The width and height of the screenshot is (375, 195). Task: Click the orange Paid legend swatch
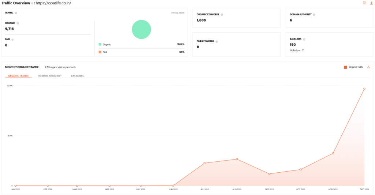(x=100, y=52)
